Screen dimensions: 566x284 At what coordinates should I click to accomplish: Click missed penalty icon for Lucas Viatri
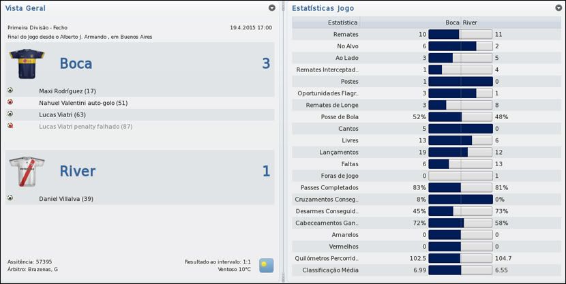tap(10, 126)
